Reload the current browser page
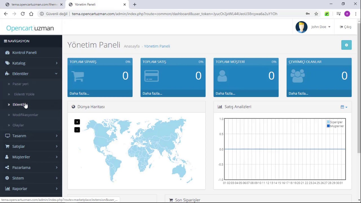Screen dimensions: 361x203 point(23,14)
